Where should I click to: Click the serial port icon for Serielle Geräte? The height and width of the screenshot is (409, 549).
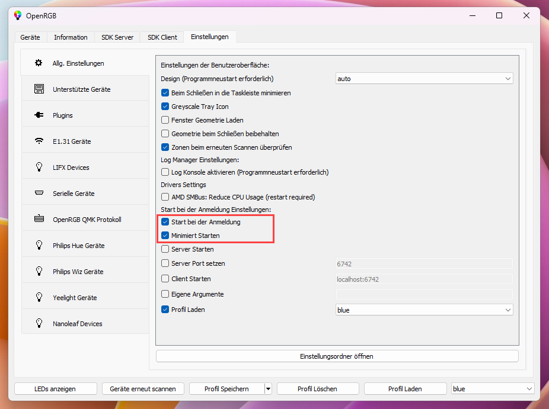(39, 193)
